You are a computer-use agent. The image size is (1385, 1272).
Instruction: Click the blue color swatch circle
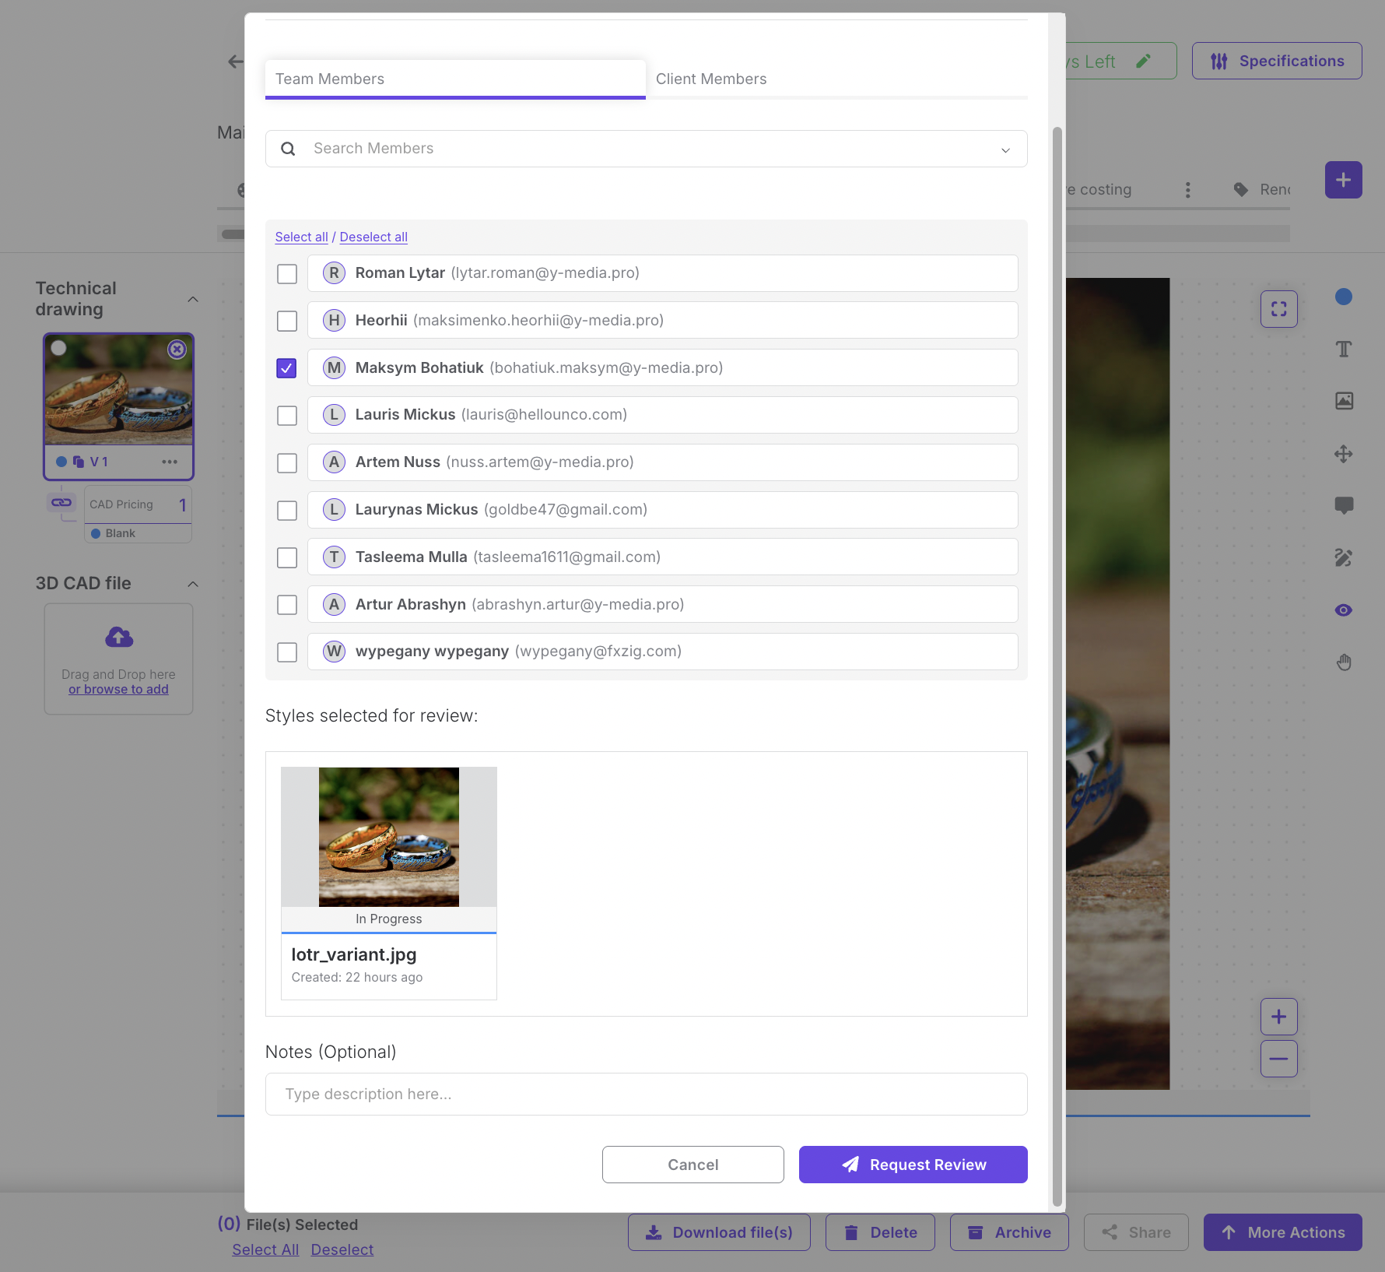click(x=1344, y=297)
